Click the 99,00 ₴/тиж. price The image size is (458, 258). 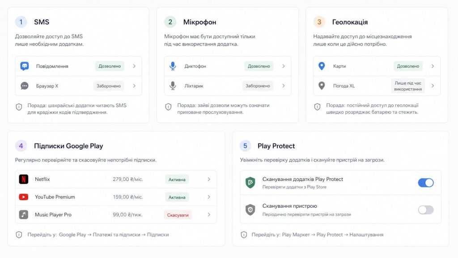click(x=127, y=215)
